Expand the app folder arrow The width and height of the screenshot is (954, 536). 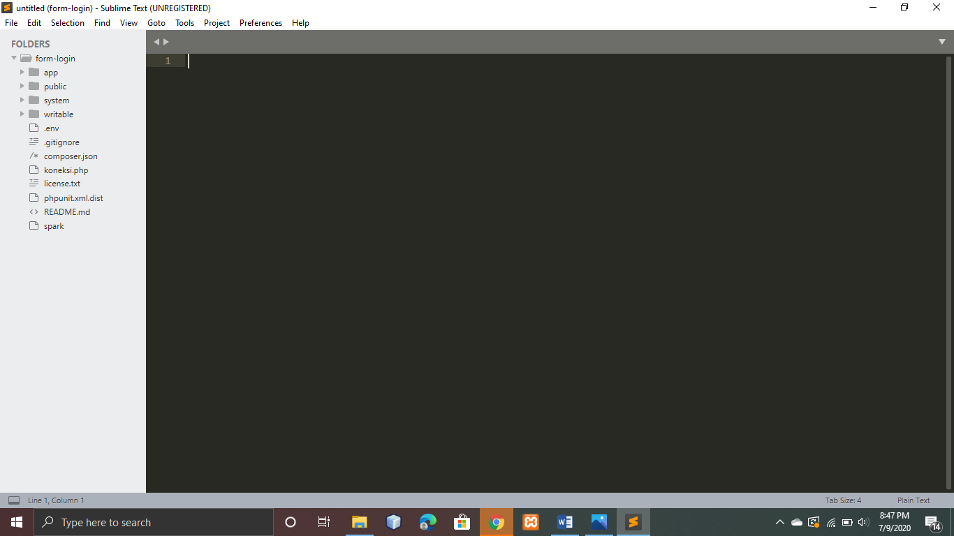pyautogui.click(x=22, y=72)
